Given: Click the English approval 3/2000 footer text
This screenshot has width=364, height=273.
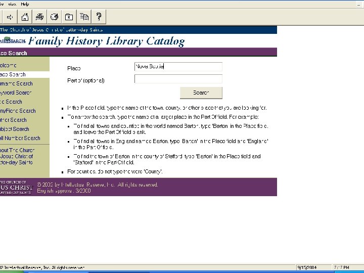Looking at the screenshot, I should (x=64, y=191).
